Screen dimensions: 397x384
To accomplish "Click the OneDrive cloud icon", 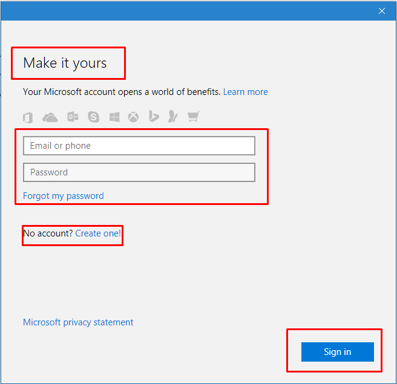I will pos(50,118).
